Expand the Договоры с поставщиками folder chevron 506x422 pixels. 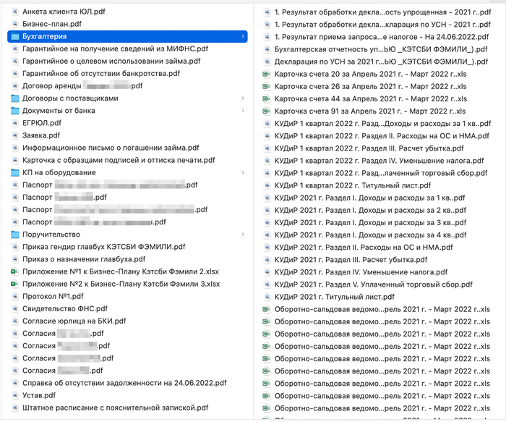pyautogui.click(x=243, y=98)
